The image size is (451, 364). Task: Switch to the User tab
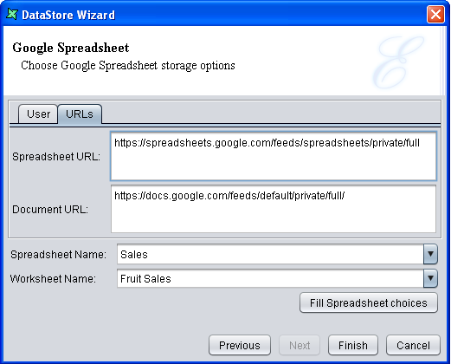pyautogui.click(x=38, y=114)
